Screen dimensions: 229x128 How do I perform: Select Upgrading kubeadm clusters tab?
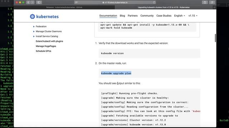point(164,7)
